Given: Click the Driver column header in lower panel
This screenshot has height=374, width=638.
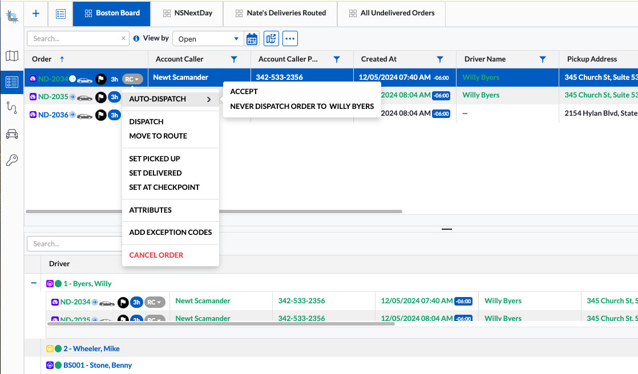Looking at the screenshot, I should point(59,264).
